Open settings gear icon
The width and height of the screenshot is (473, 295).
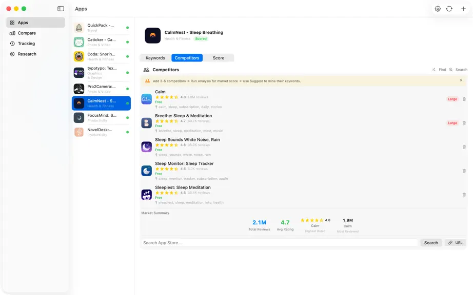pyautogui.click(x=438, y=9)
